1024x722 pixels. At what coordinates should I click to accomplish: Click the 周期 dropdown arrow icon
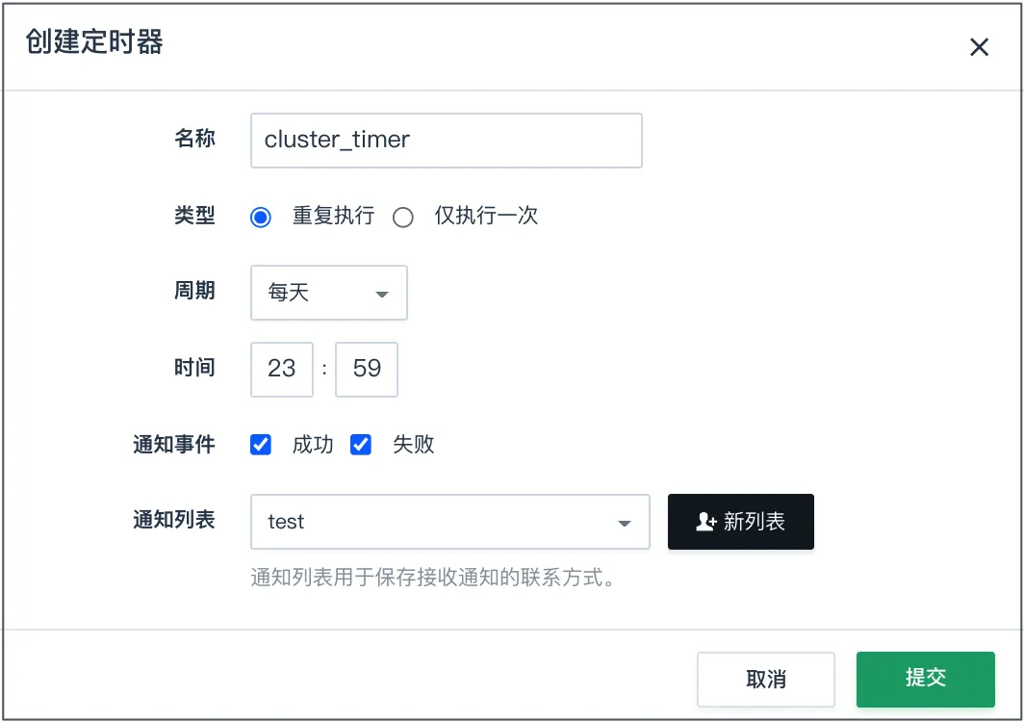pyautogui.click(x=382, y=294)
